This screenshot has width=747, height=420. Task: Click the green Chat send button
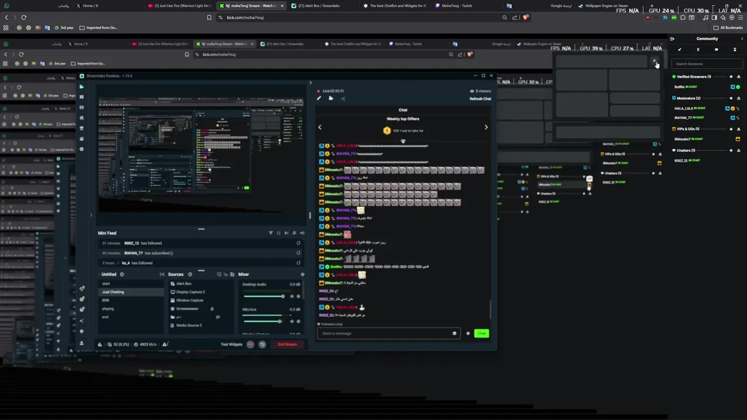481,333
